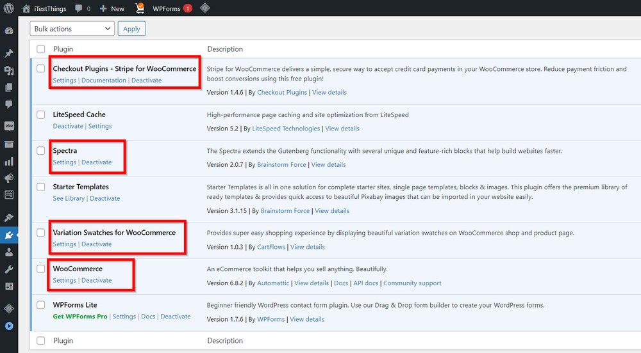This screenshot has width=641, height=353.
Task: Open Analytics bar chart sidebar icon
Action: pyautogui.click(x=9, y=162)
